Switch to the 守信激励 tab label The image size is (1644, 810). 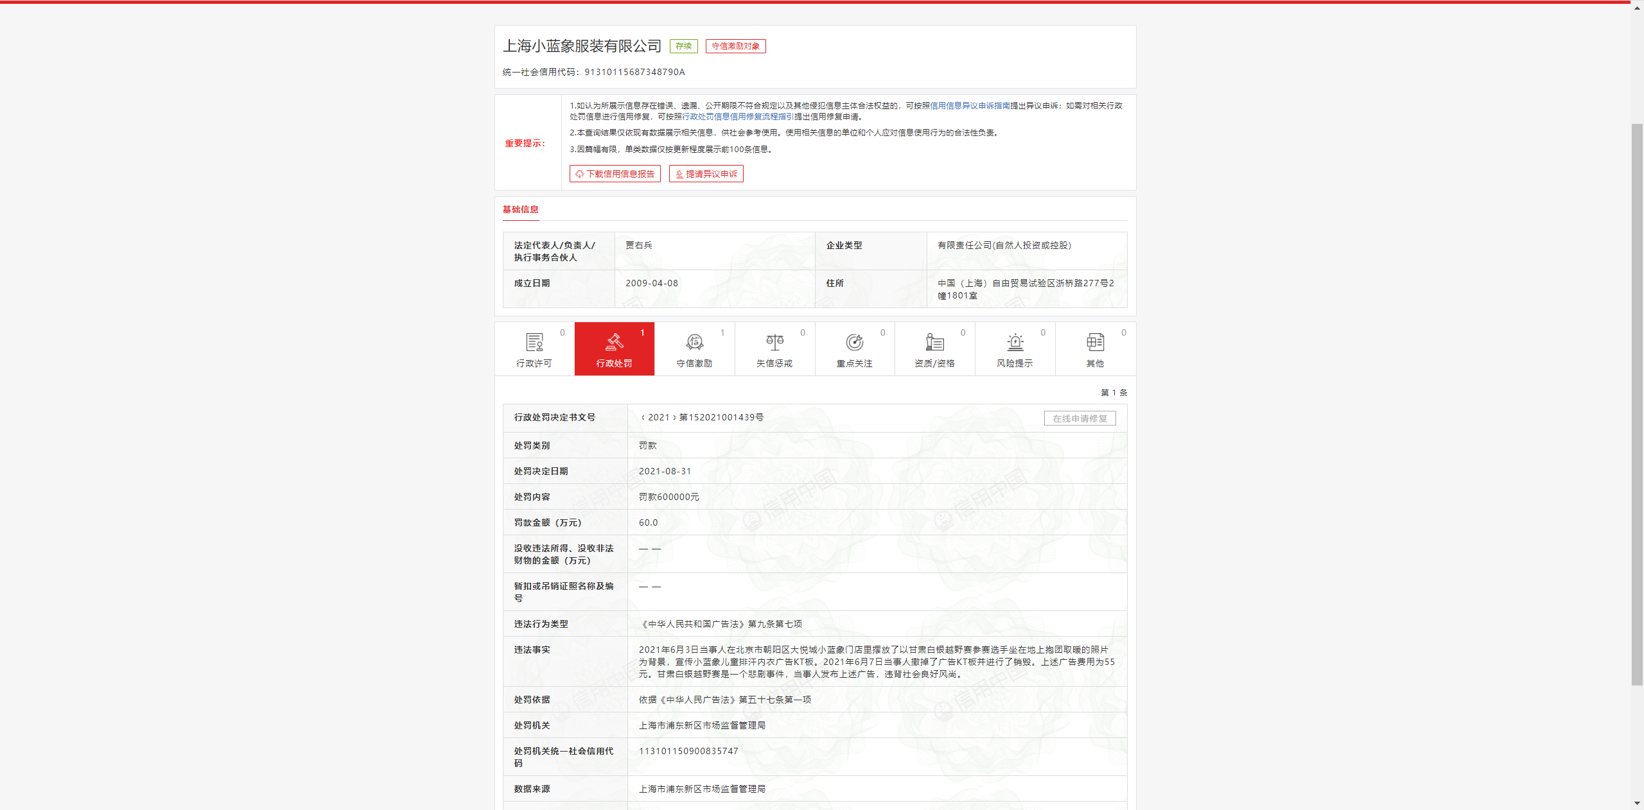pos(694,363)
